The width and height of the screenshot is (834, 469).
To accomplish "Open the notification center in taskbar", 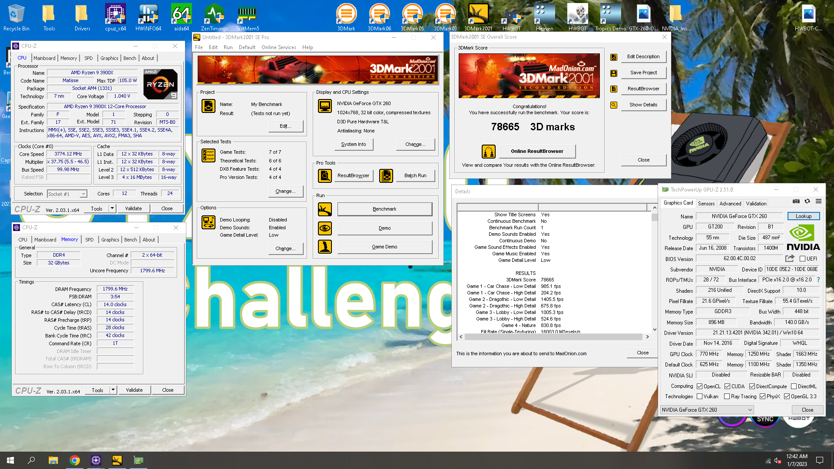I will (x=820, y=460).
